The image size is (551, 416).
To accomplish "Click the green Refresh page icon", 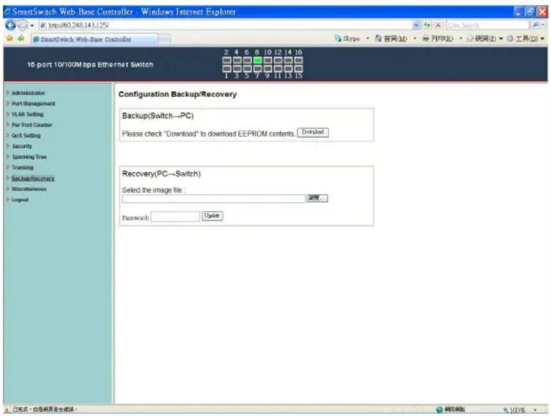I will pyautogui.click(x=427, y=25).
